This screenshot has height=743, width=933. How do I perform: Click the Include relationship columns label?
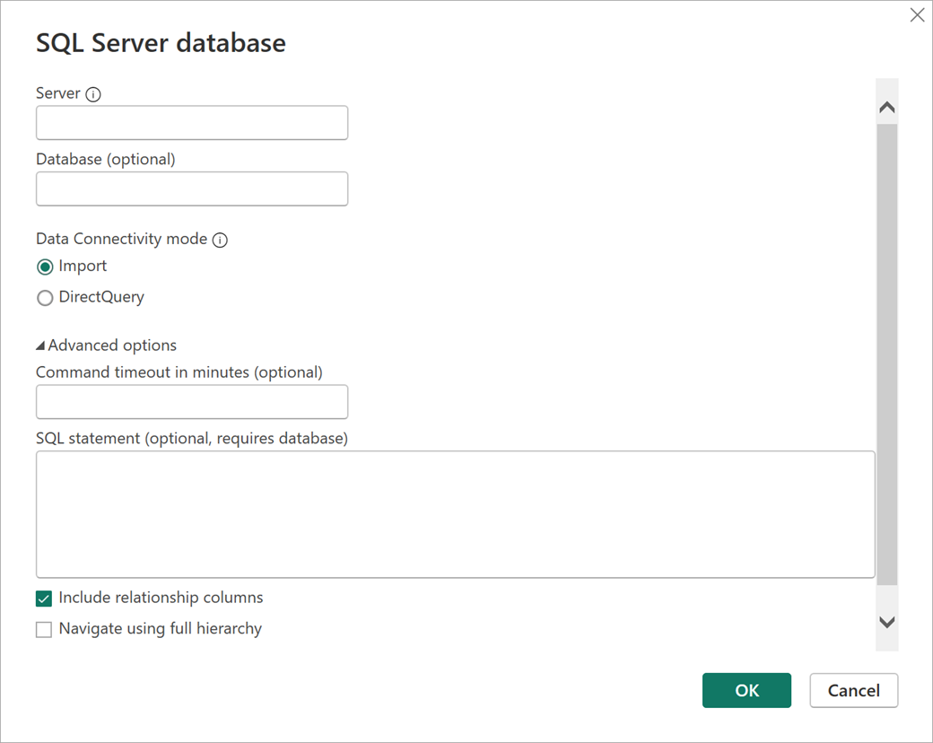tap(160, 598)
